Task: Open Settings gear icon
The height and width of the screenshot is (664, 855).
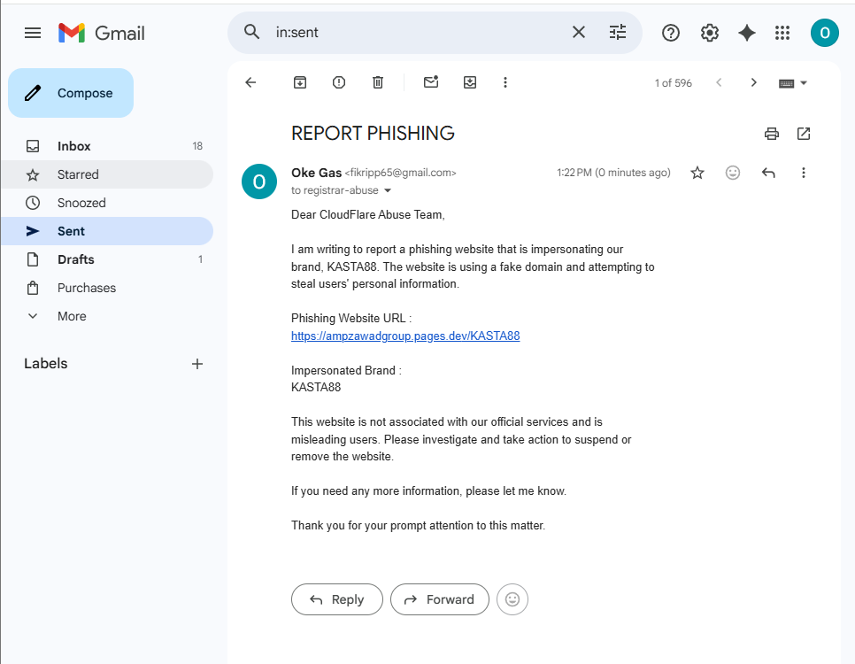Action: 710,33
